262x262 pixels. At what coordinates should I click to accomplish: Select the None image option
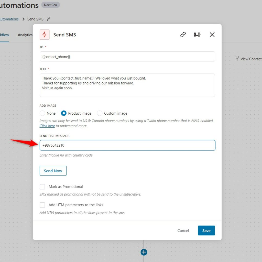click(42, 113)
